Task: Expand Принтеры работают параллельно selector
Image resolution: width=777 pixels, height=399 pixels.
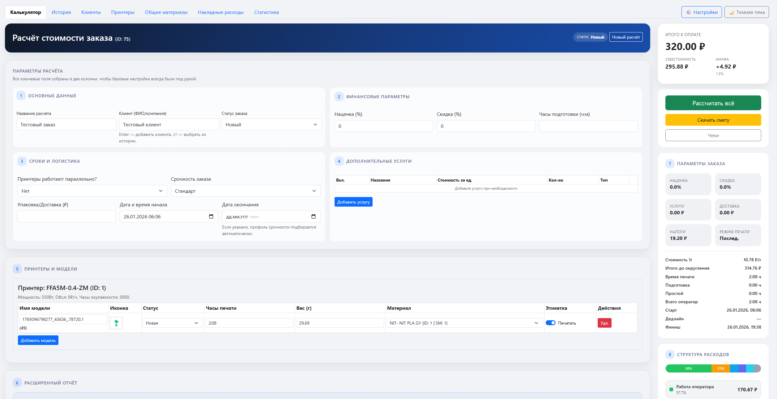Action: (92, 191)
